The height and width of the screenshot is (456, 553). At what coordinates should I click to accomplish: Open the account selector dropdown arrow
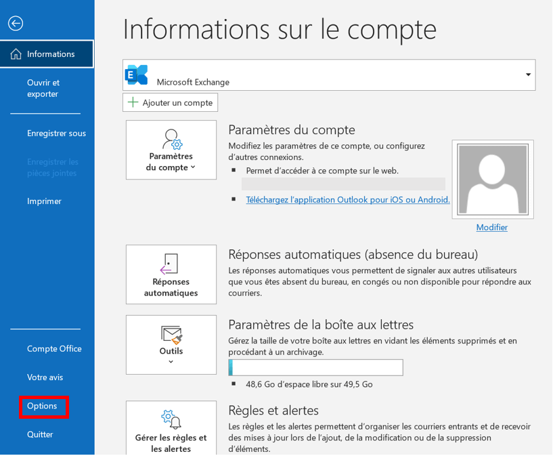(528, 75)
